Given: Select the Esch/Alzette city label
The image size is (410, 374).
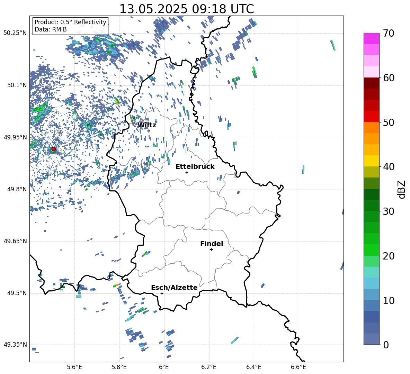Looking at the screenshot, I should 174,288.
